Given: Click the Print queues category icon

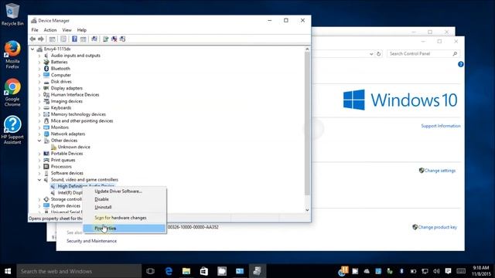Looking at the screenshot, I should pos(46,160).
